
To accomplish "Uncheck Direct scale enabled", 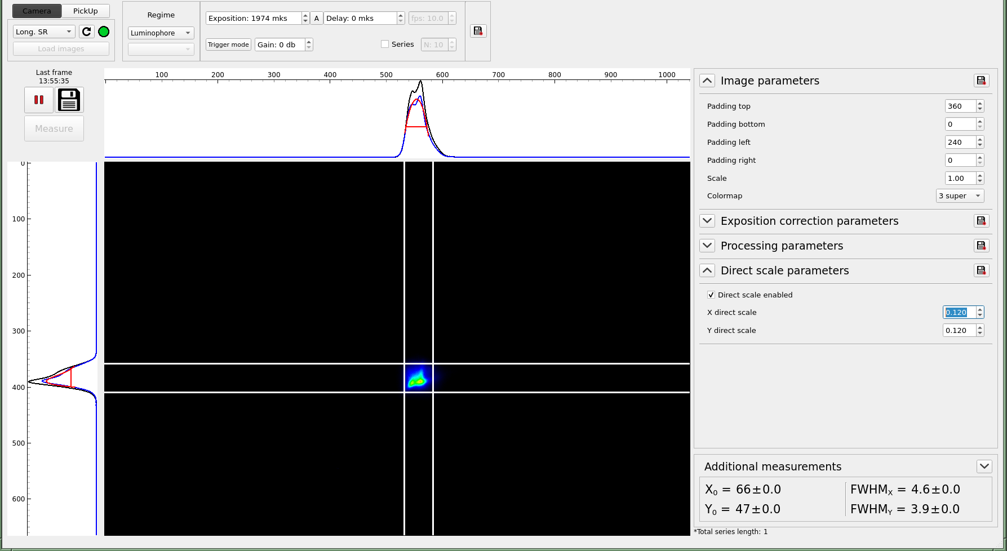I will 711,295.
